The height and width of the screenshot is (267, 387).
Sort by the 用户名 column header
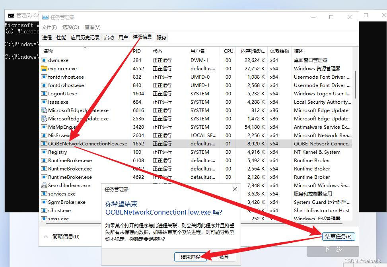(x=204, y=51)
